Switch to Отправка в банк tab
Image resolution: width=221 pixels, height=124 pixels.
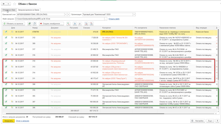click(x=9, y=10)
